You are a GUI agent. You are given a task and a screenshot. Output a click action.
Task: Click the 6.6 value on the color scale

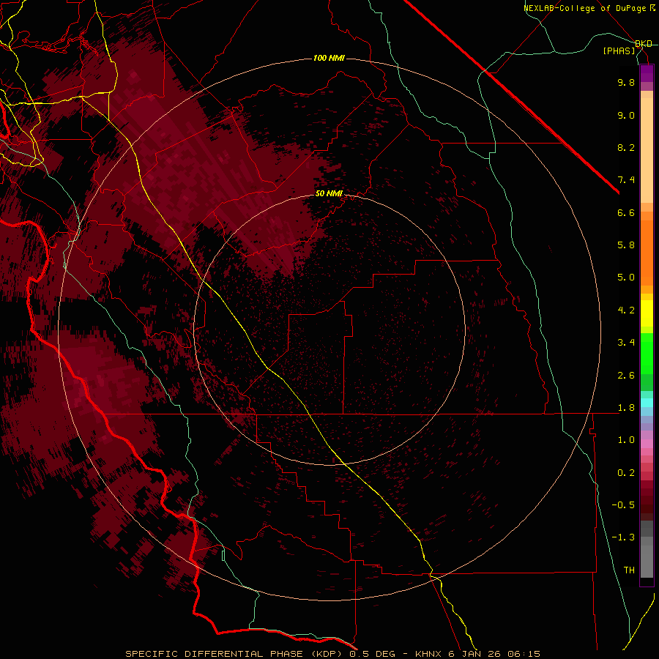[626, 212]
